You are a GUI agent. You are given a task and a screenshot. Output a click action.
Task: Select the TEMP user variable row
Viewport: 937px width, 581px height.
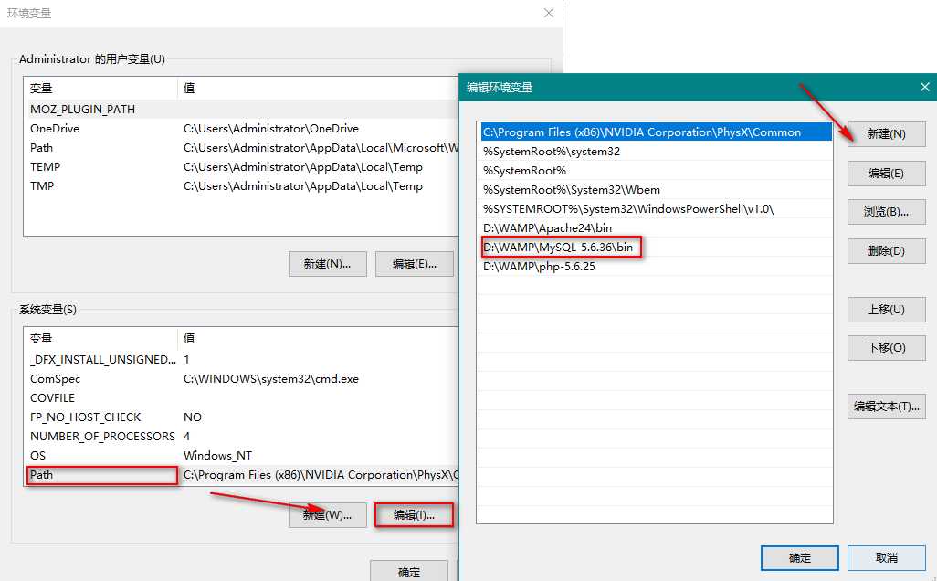tap(241, 167)
